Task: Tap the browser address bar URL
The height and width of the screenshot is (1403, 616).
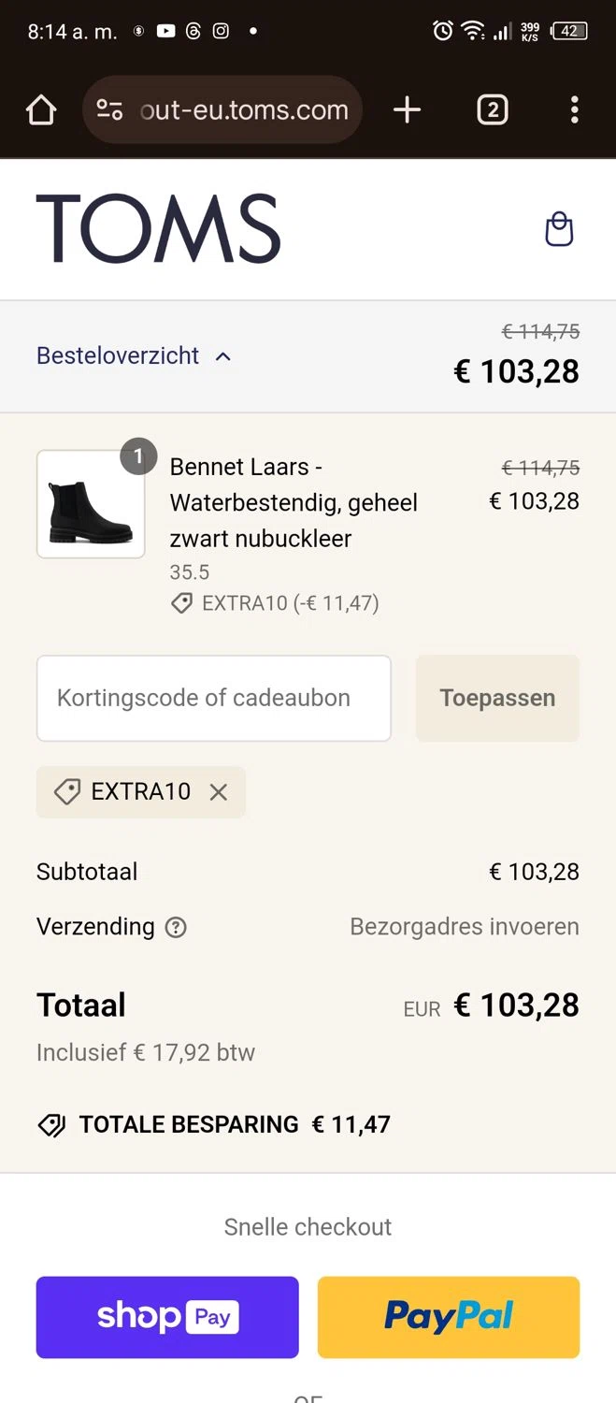Action: (245, 110)
